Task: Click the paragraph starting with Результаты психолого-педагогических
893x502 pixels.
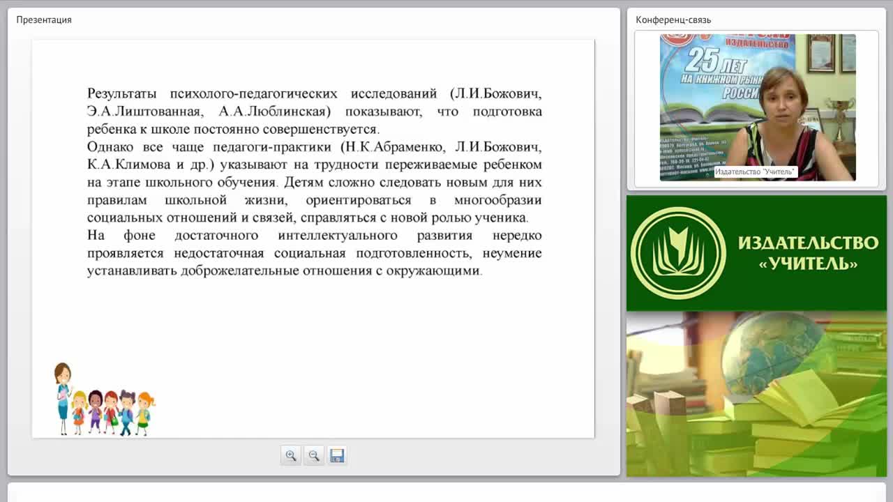Action: tap(314, 111)
